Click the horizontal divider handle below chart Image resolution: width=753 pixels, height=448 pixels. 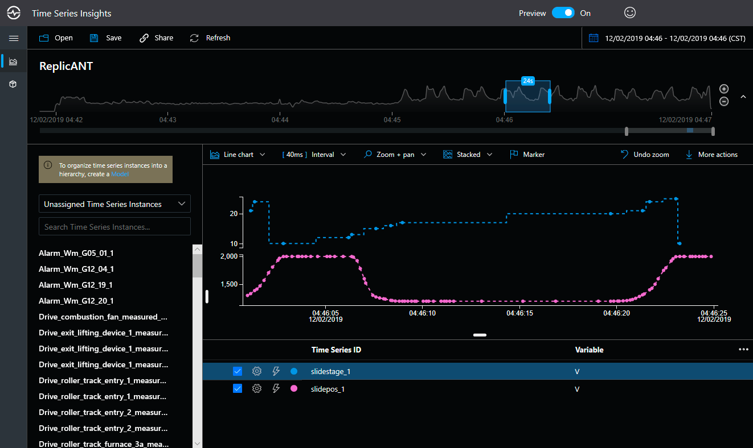pyautogui.click(x=480, y=335)
